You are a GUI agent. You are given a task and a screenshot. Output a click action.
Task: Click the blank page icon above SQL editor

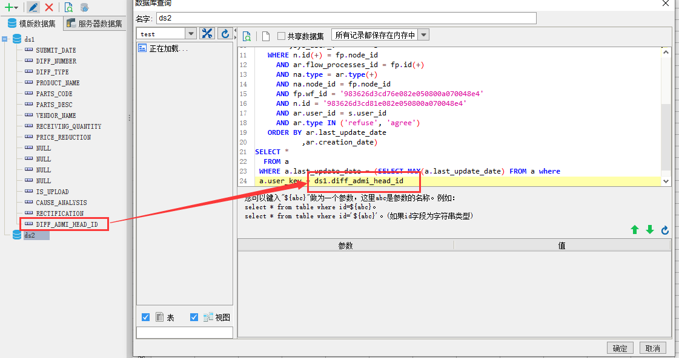(266, 36)
